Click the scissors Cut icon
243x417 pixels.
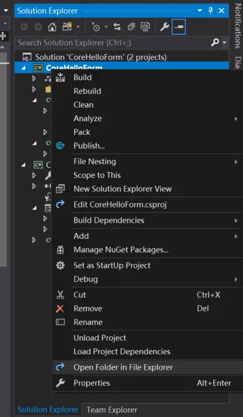(x=61, y=295)
